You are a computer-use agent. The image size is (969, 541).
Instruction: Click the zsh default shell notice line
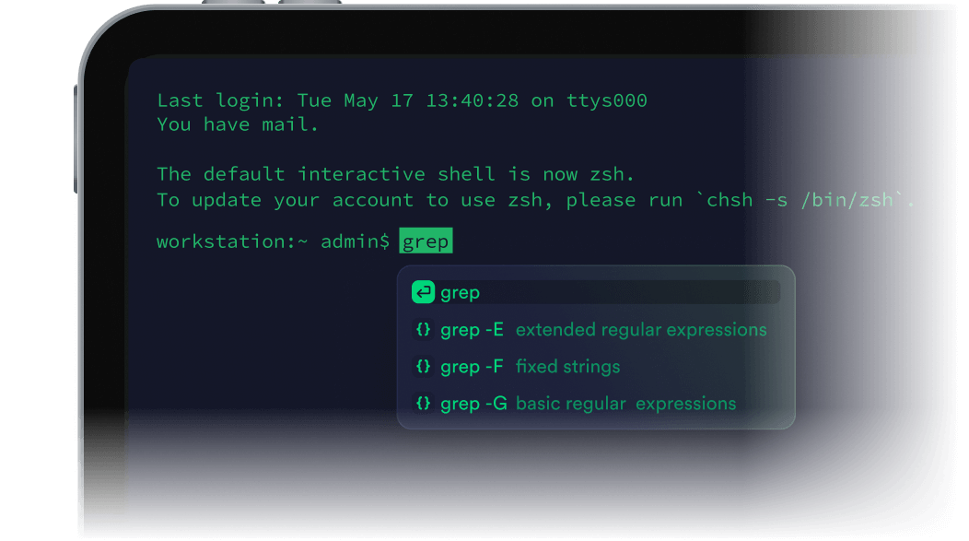[395, 173]
